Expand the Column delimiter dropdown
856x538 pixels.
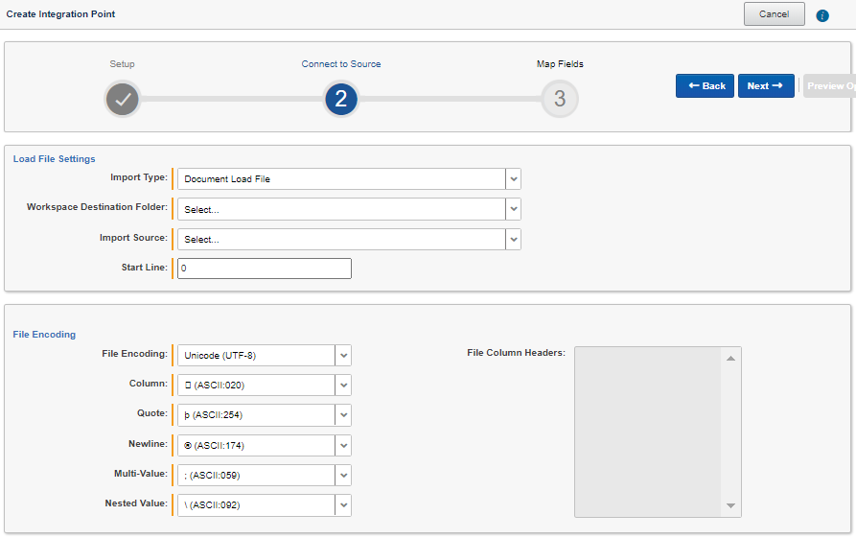(x=265, y=386)
